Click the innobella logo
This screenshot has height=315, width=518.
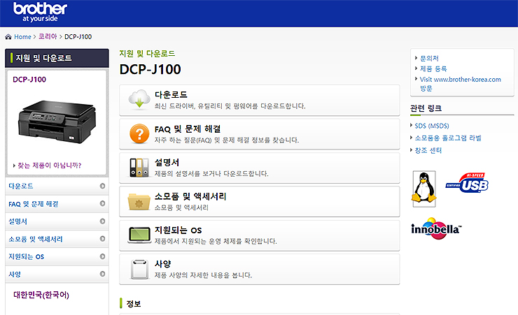pos(436,228)
